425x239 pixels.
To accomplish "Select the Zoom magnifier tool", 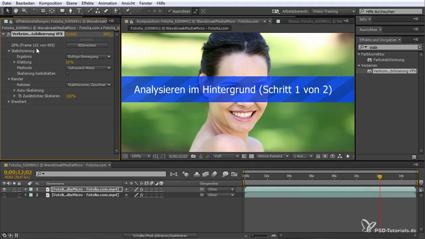I will [24, 11].
